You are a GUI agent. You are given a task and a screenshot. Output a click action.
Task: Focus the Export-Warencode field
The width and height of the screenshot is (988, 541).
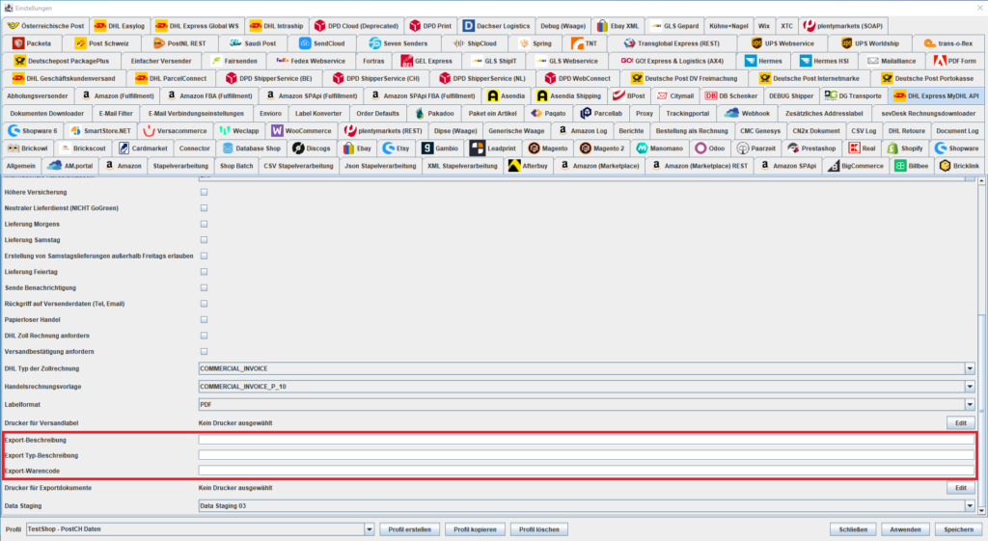pyautogui.click(x=587, y=471)
